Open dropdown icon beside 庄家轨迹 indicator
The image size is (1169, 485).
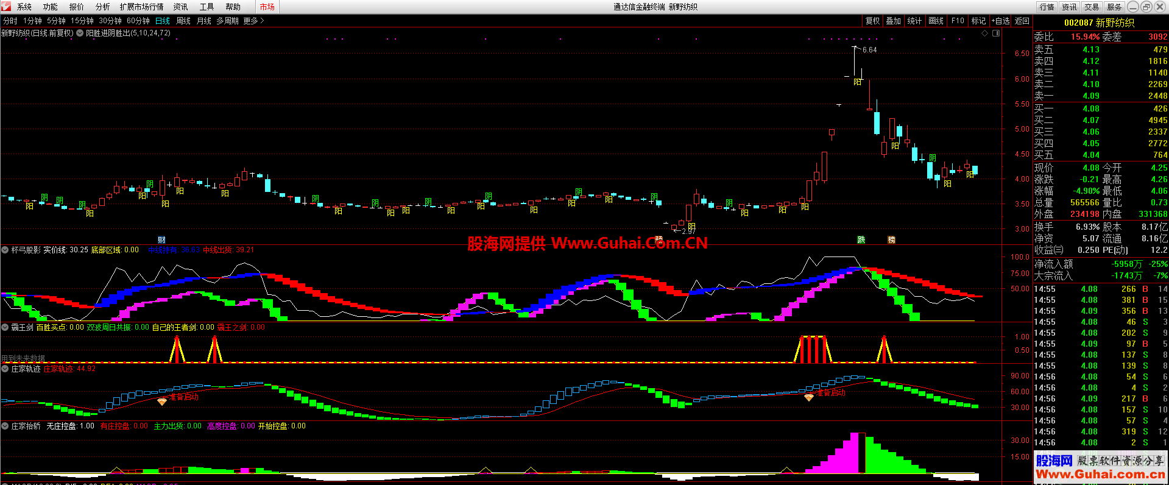click(5, 369)
